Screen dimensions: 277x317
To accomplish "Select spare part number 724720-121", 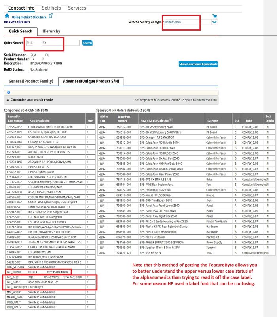I will tap(124, 253).
